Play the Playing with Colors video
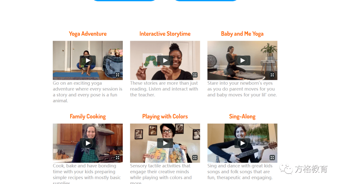The height and width of the screenshot is (184, 339). [x=165, y=143]
